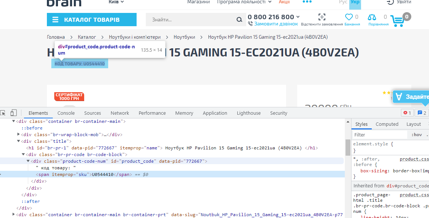Image resolution: width=429 pixels, height=218 pixels.
Task: Open the Performance tab
Action: pyautogui.click(x=152, y=113)
